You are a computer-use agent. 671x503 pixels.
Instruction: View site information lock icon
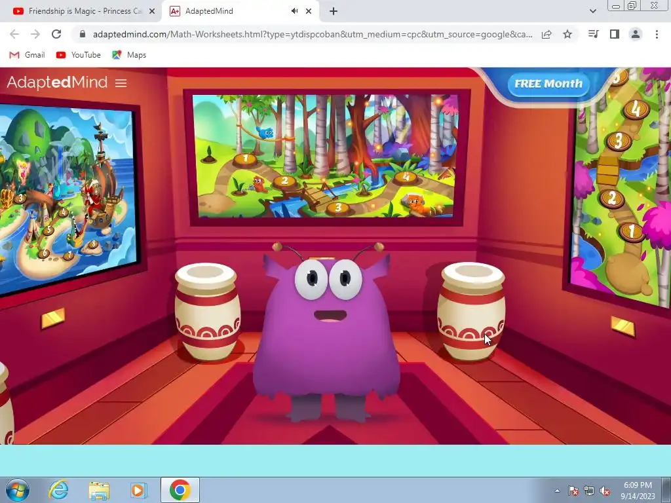click(83, 34)
